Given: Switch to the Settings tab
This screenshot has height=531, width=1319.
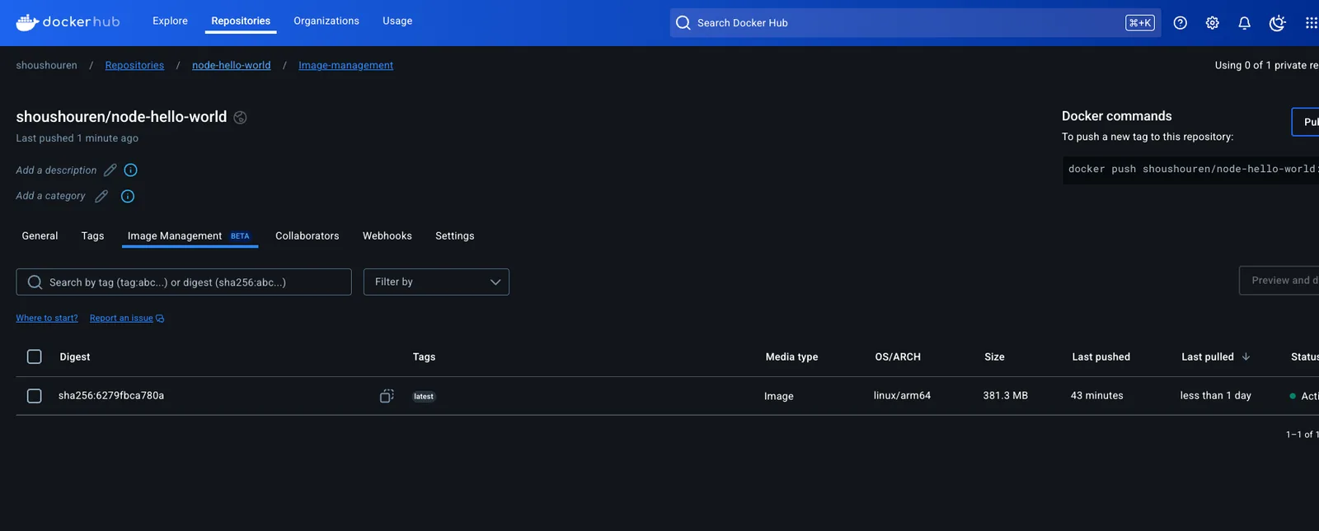Looking at the screenshot, I should pyautogui.click(x=455, y=235).
